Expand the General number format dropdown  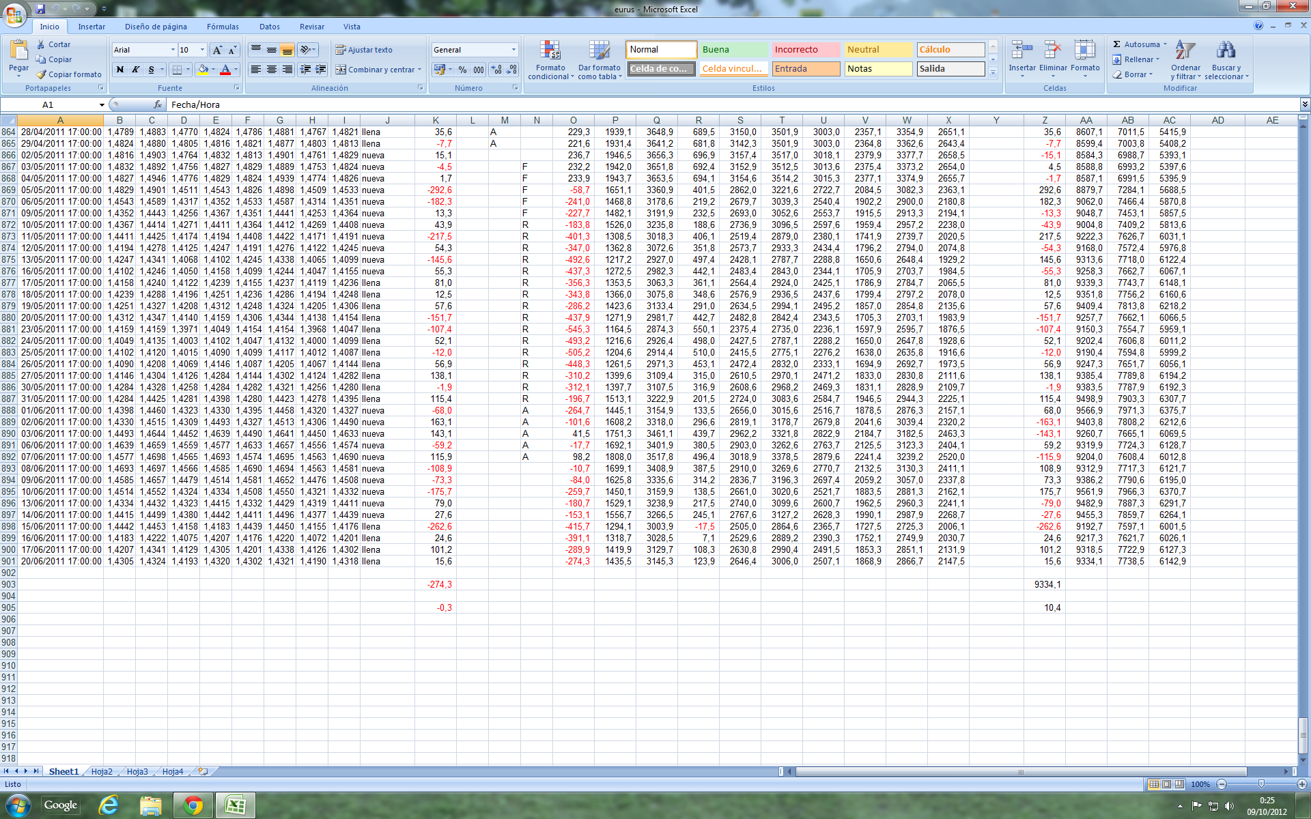pos(513,50)
